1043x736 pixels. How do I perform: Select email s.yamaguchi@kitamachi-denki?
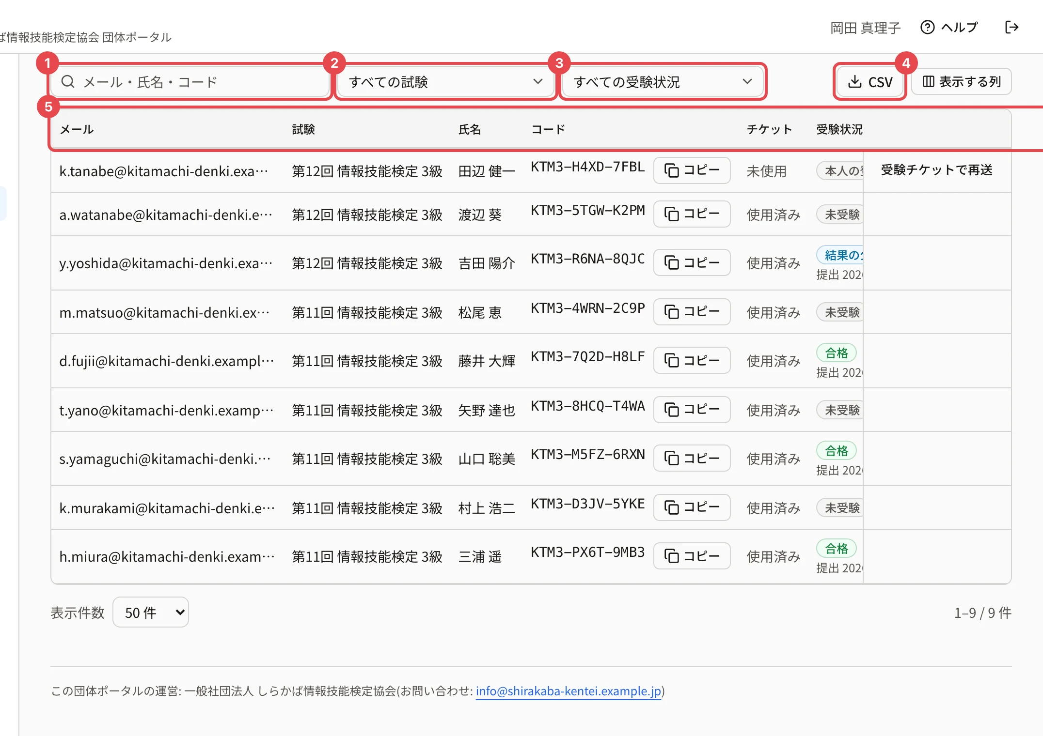point(165,459)
